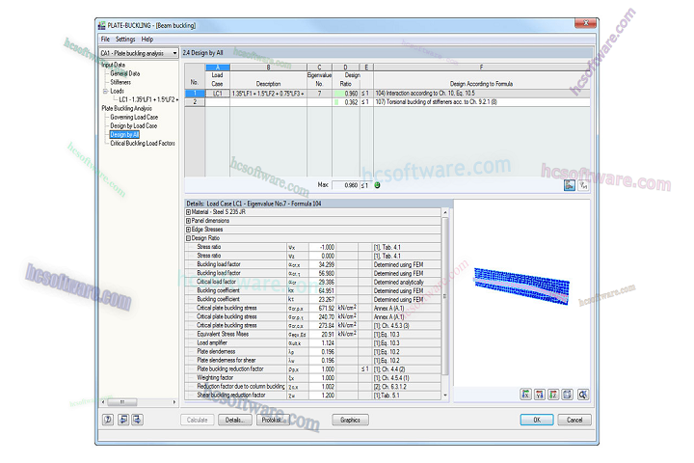Viewport: 694px width, 463px height.
Task: Click the Weighting factor row
Action: pos(313,378)
